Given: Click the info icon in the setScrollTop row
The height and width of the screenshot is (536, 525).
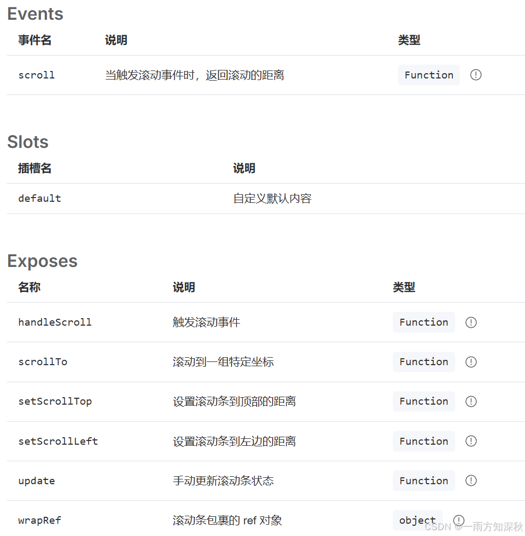Looking at the screenshot, I should tap(471, 401).
